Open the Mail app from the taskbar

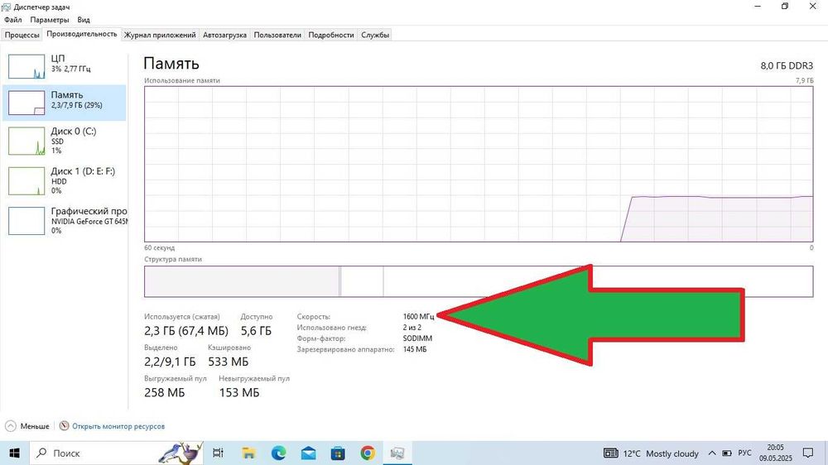tap(308, 453)
